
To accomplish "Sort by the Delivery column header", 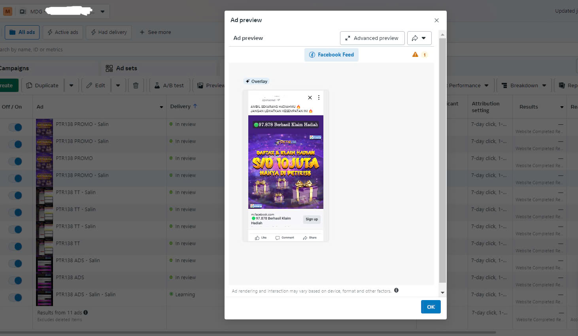I will pyautogui.click(x=183, y=107).
